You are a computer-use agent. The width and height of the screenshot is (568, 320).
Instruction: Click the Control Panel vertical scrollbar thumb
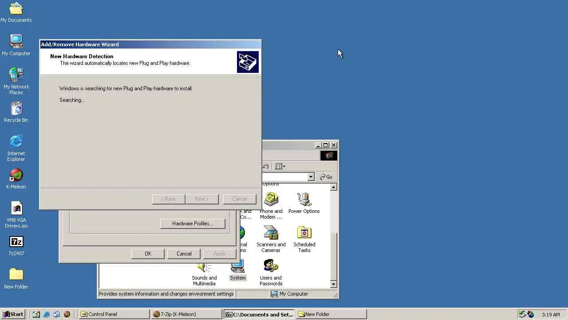click(334, 256)
